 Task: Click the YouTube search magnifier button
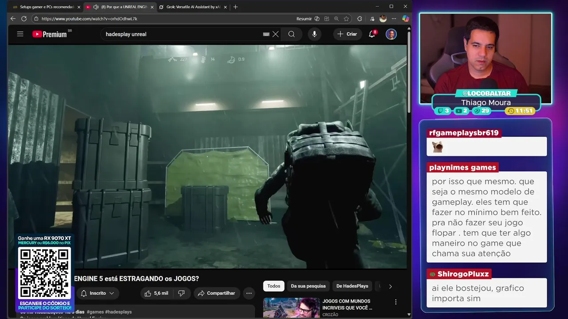click(x=292, y=34)
